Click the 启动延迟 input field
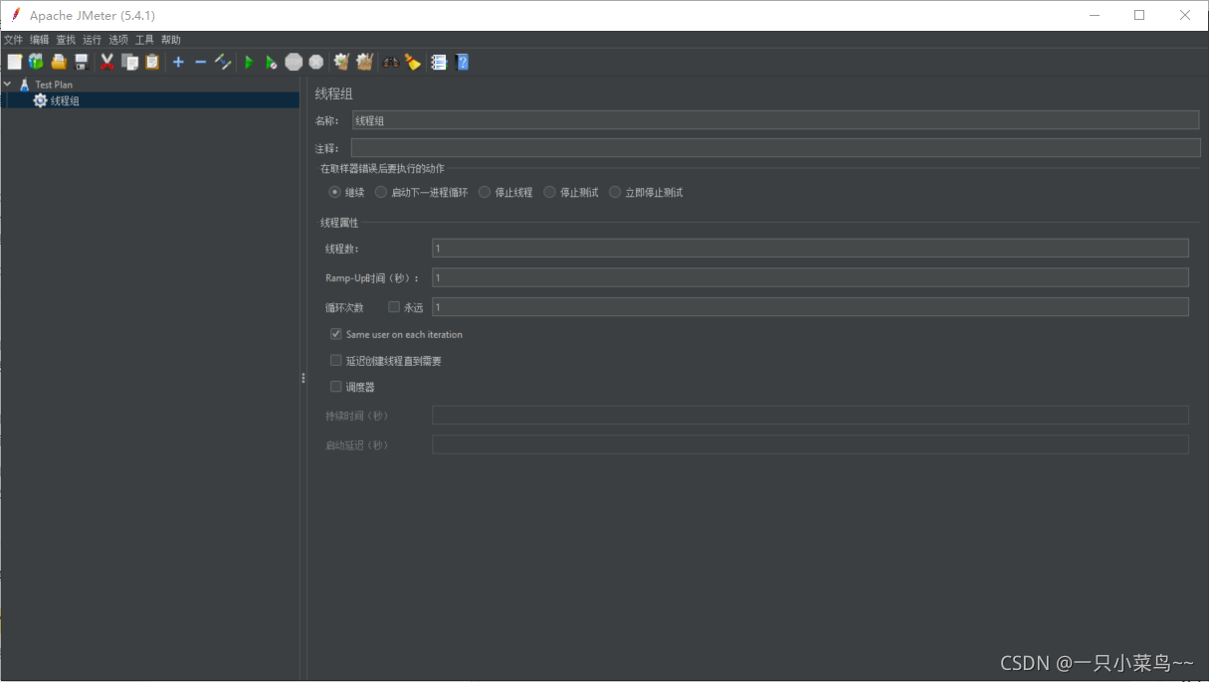Viewport: 1209px width, 682px height. 810,444
